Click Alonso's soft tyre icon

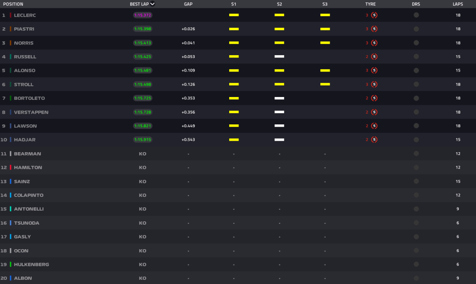click(374, 71)
